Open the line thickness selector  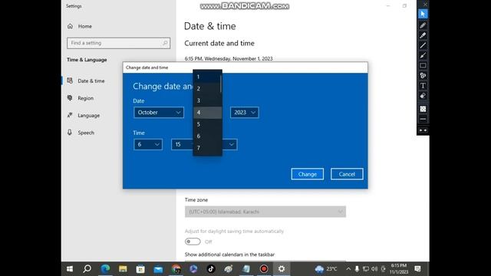tap(423, 120)
